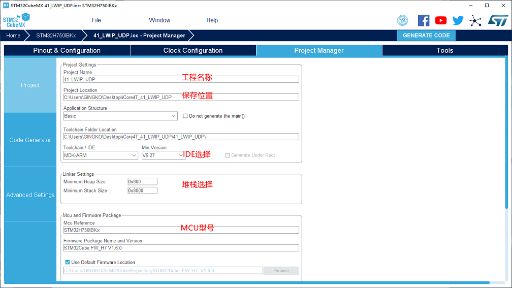Select the Code Generator side section

point(30,140)
